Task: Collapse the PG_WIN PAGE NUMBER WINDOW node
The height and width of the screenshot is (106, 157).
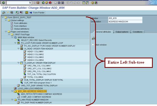Action: click(12, 100)
